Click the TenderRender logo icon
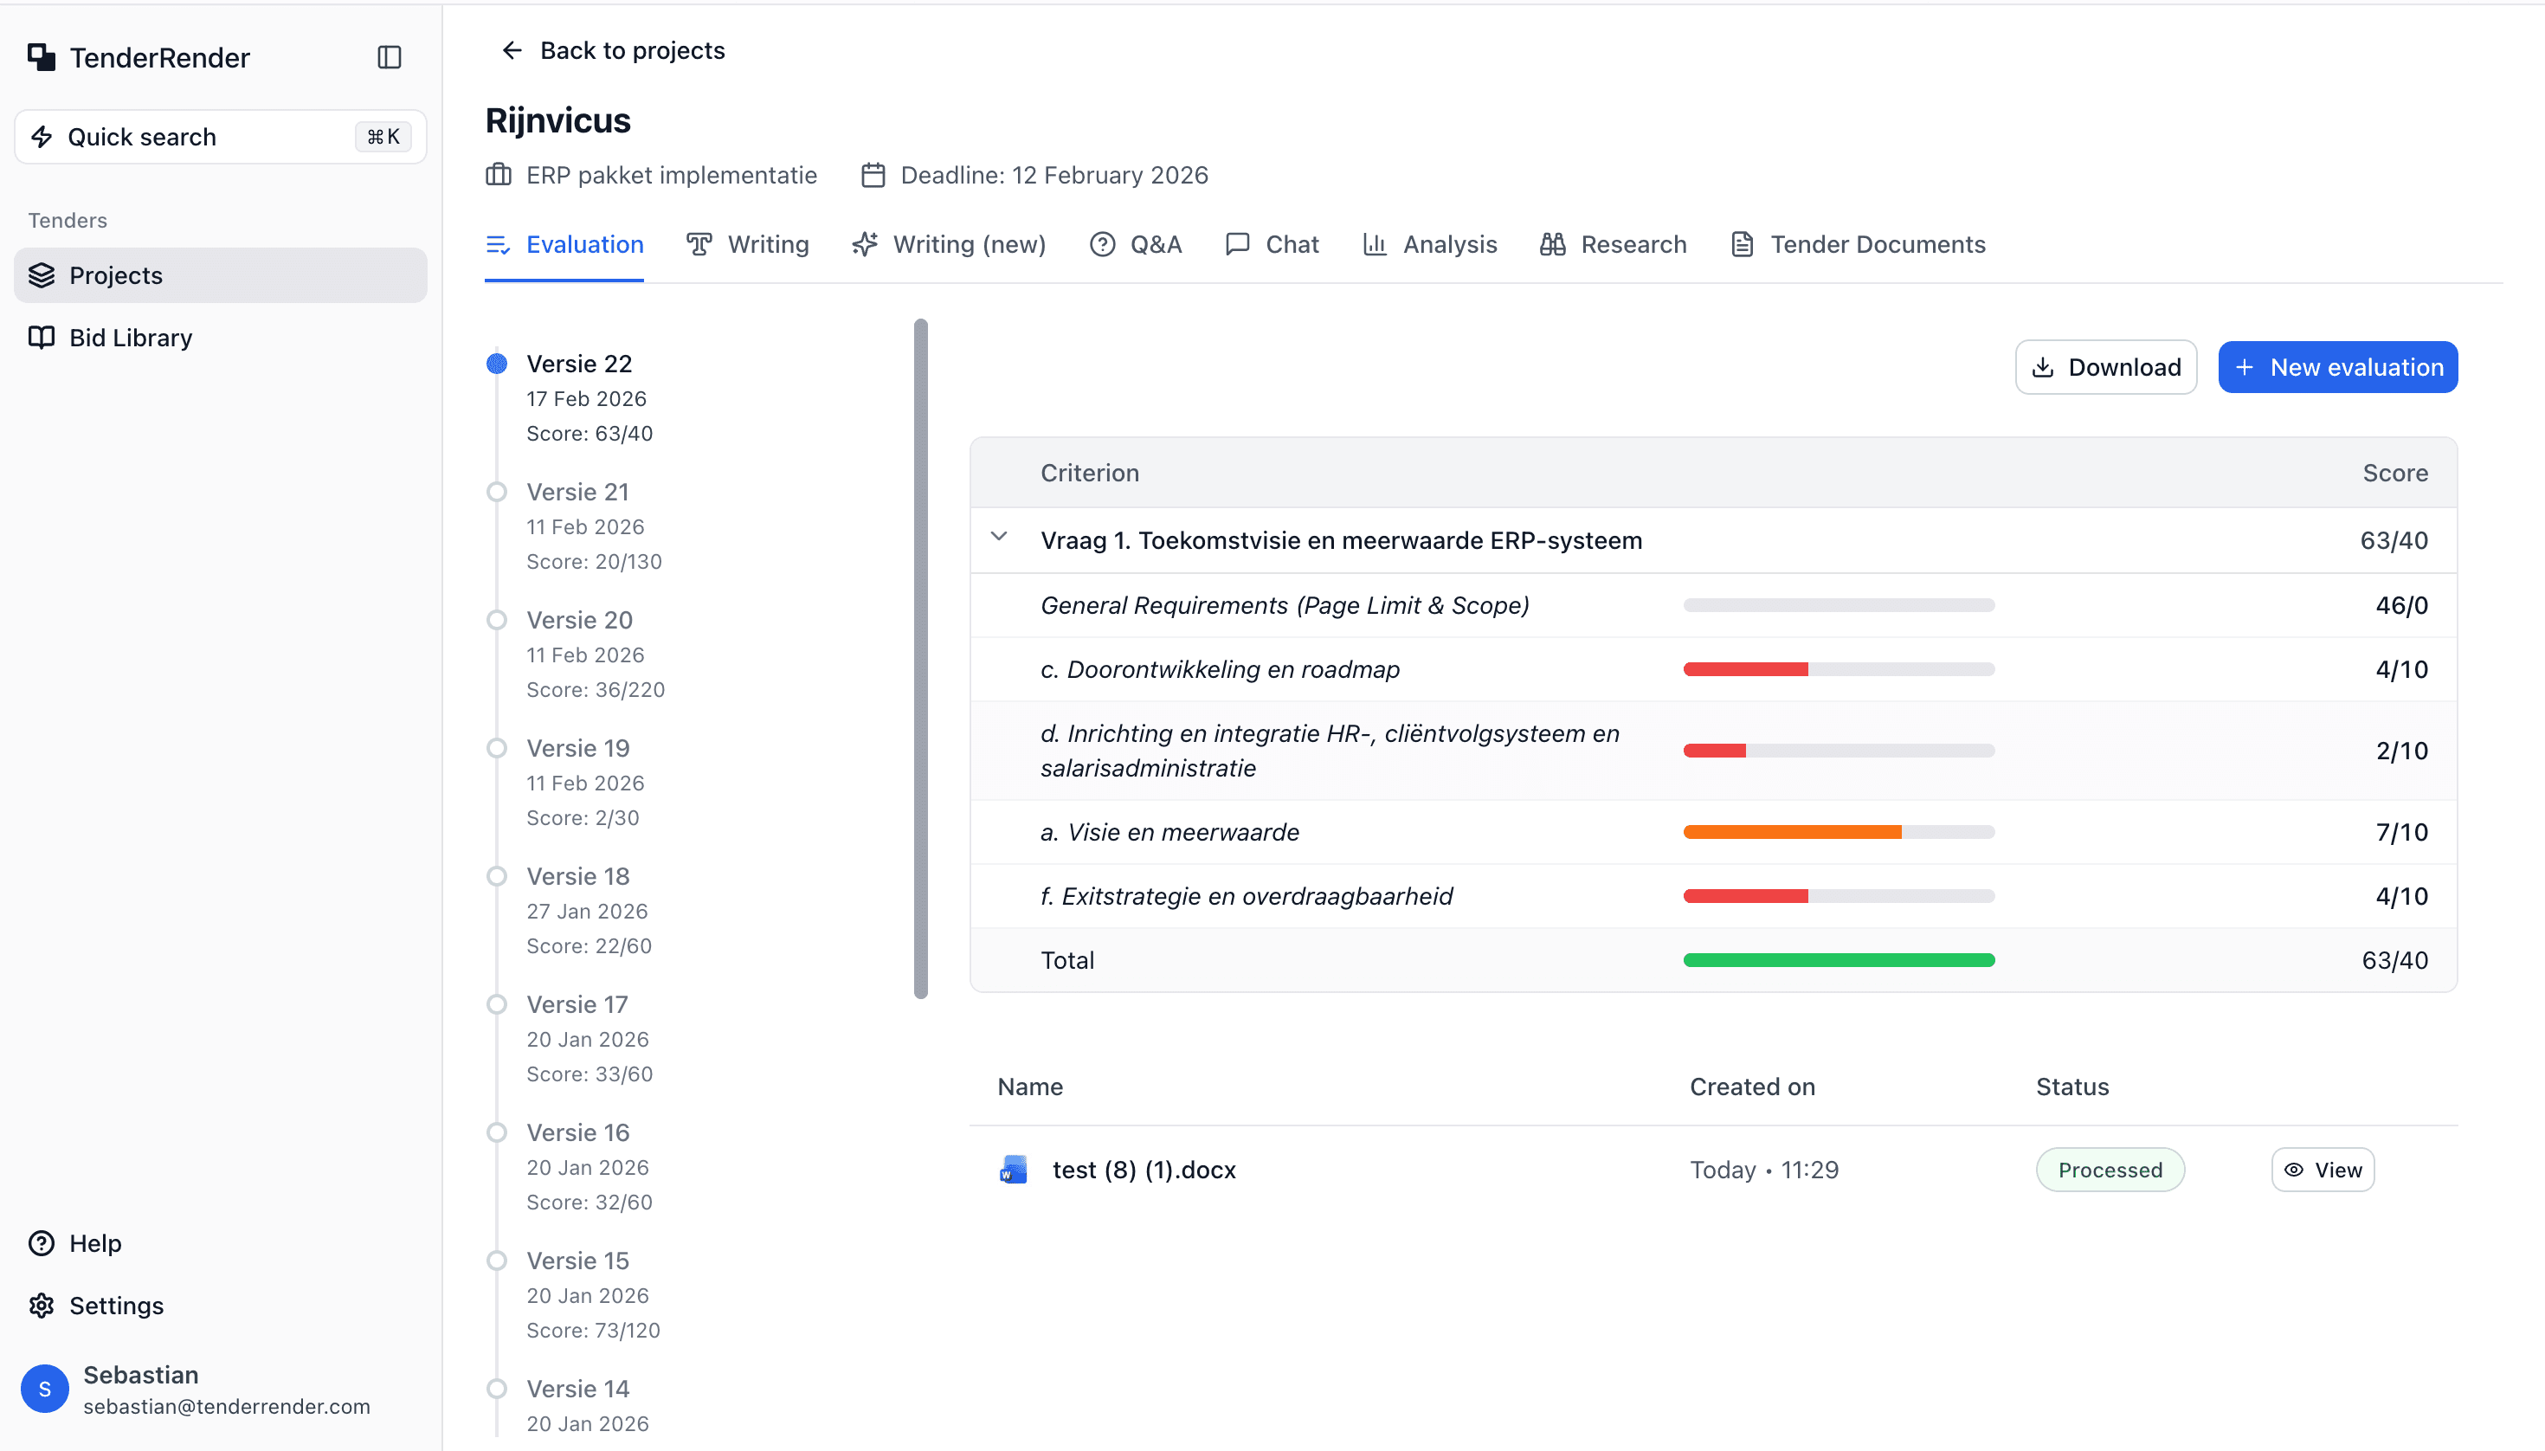This screenshot has height=1451, width=2545. tap(41, 58)
